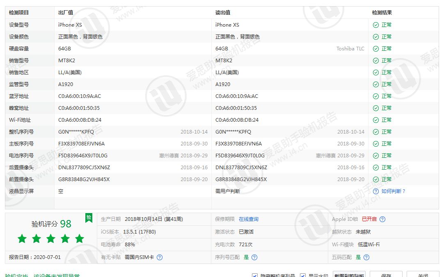Select MT8K2 in the 出厂值 column
444x277 pixels.
[x=66, y=61]
